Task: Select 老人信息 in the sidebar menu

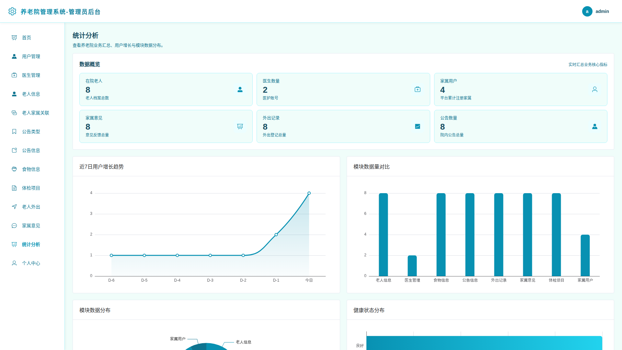Action: coord(32,94)
